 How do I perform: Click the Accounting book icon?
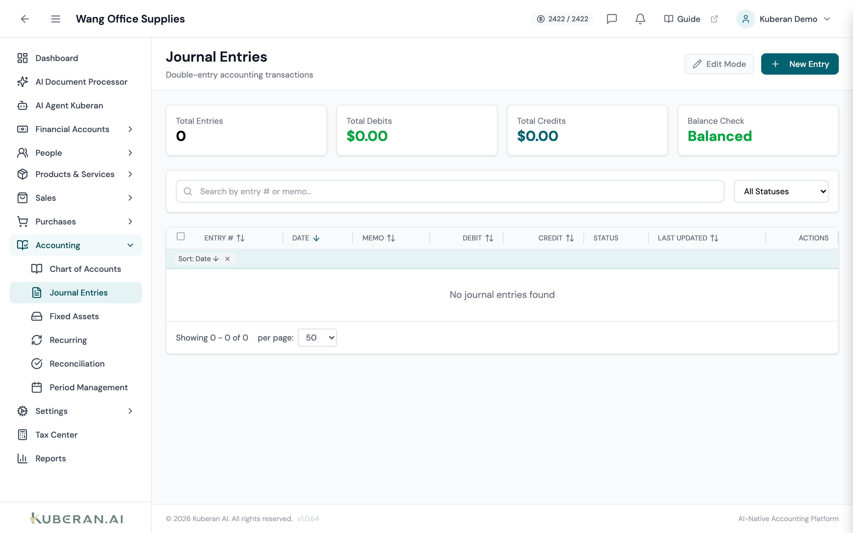(x=23, y=245)
